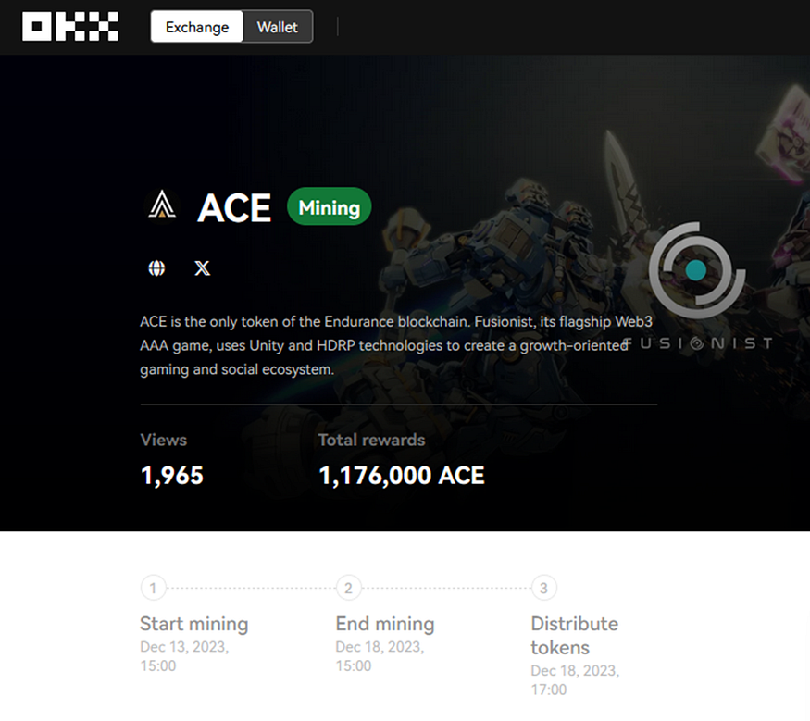The height and width of the screenshot is (721, 810).
Task: Click the 1,965 views count
Action: [172, 475]
